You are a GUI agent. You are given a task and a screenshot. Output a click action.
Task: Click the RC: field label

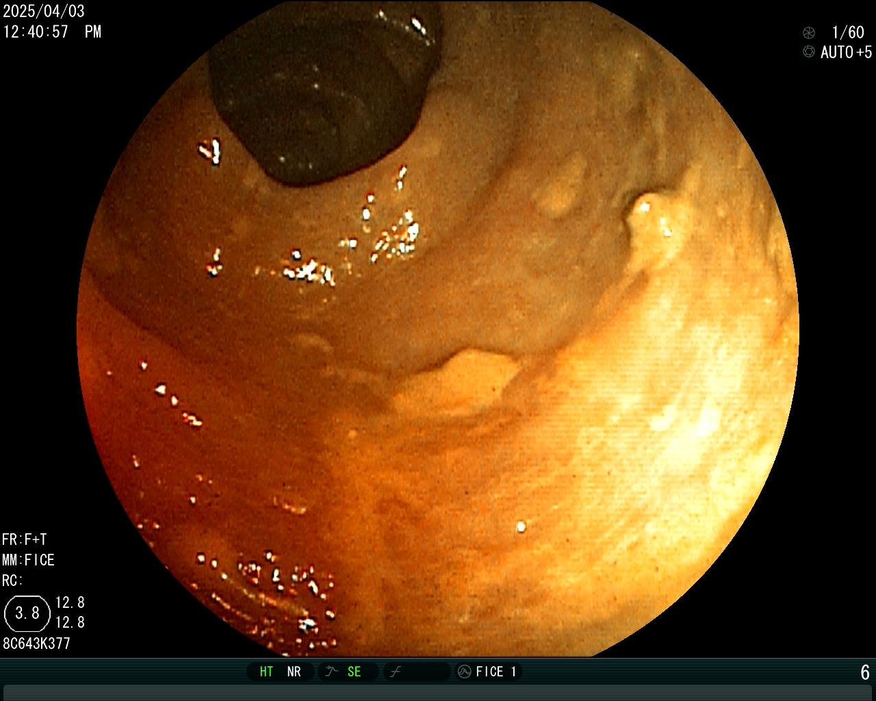[x=12, y=581]
